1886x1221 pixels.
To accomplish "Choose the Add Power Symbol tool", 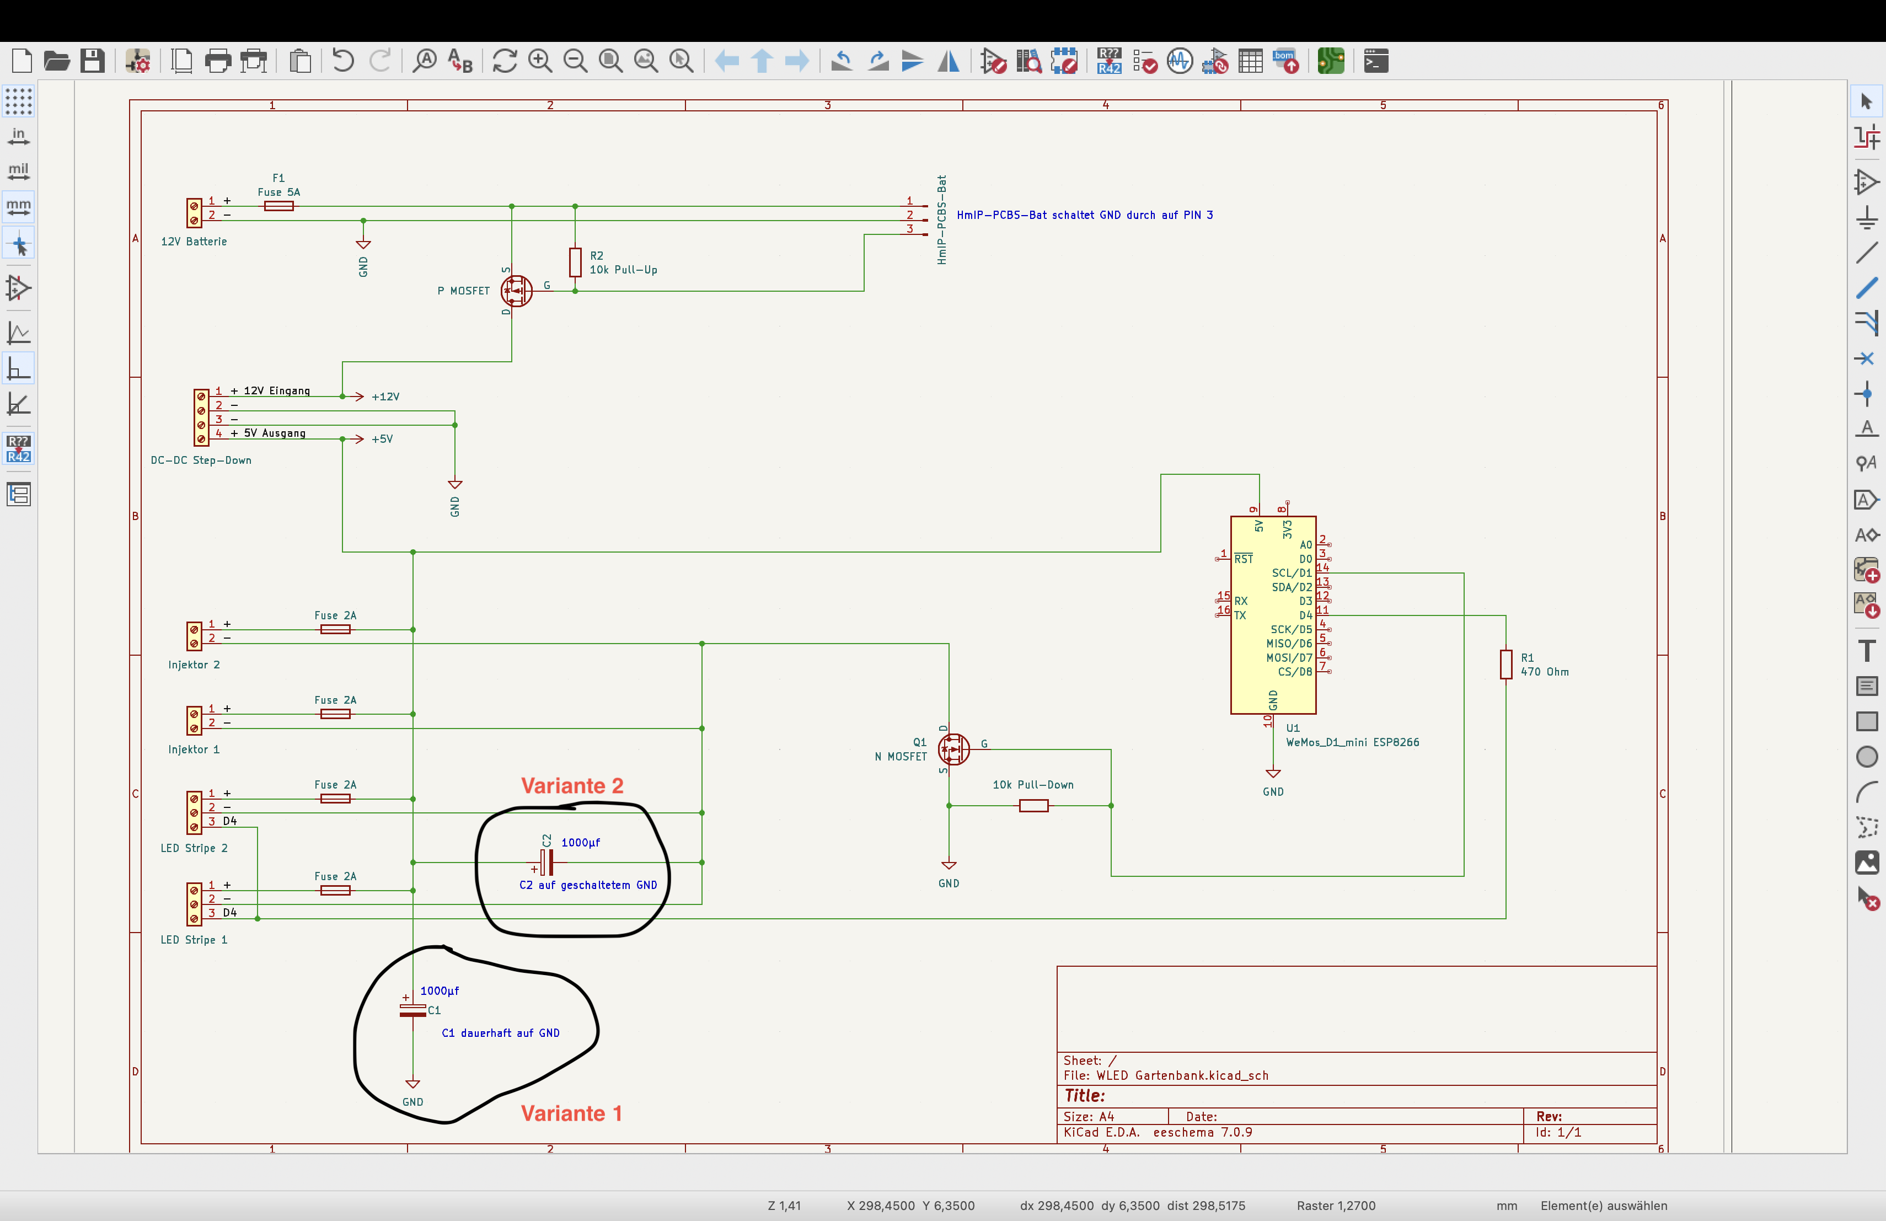I will tap(1866, 218).
